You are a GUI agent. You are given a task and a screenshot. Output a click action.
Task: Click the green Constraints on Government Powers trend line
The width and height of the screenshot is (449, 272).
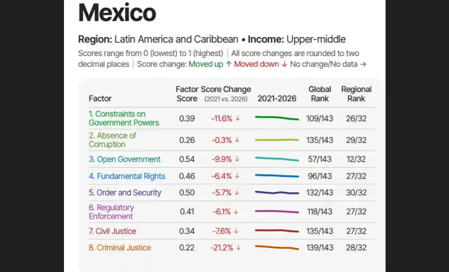pyautogui.click(x=277, y=118)
